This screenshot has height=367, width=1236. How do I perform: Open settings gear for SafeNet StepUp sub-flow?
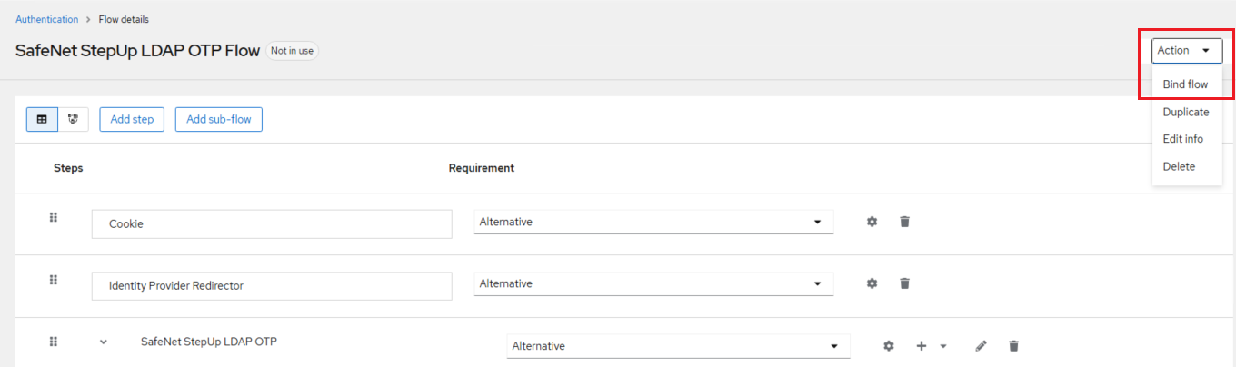click(889, 345)
